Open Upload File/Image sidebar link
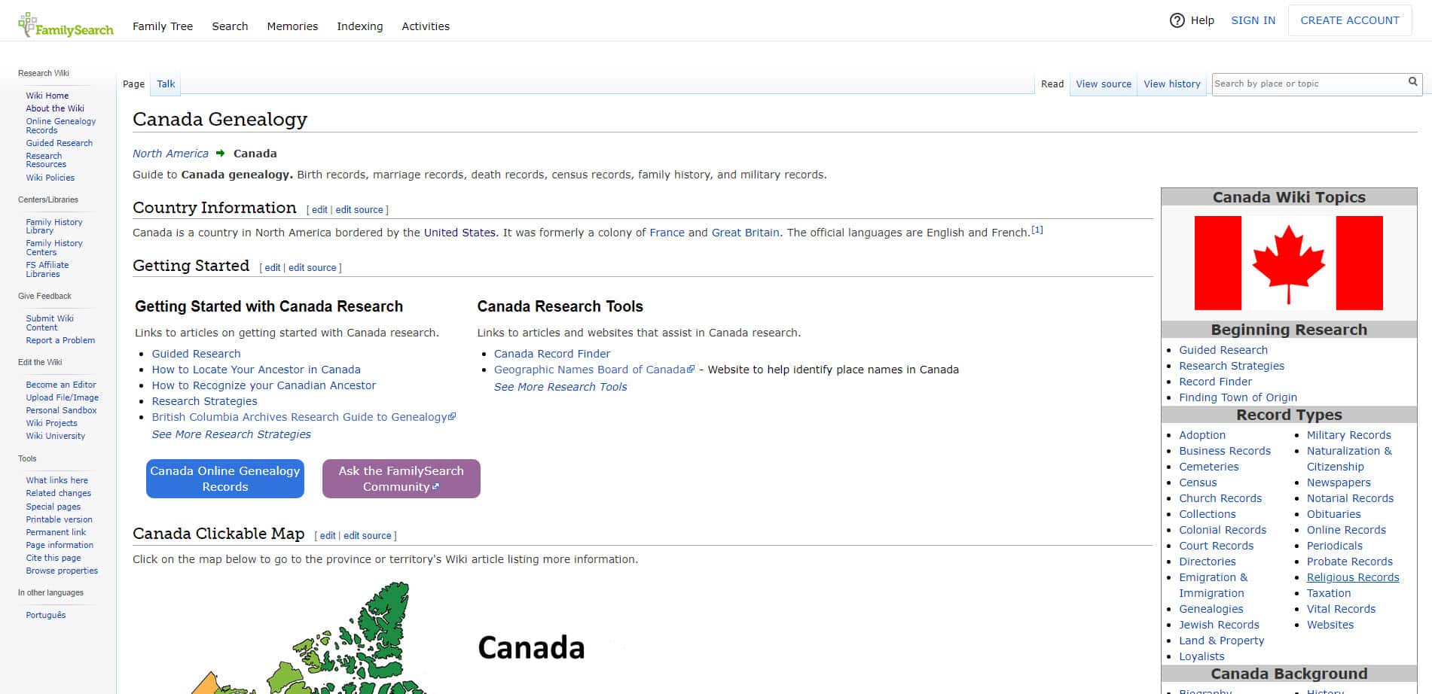 pyautogui.click(x=62, y=397)
